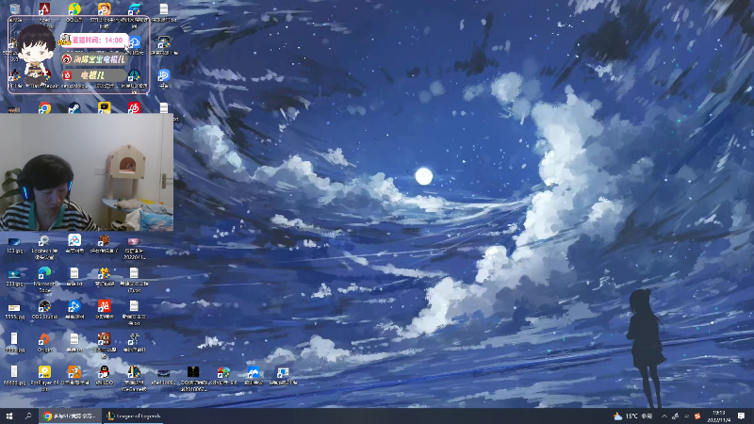
Task: Open the cartoon face game shortcut
Action: [104, 9]
